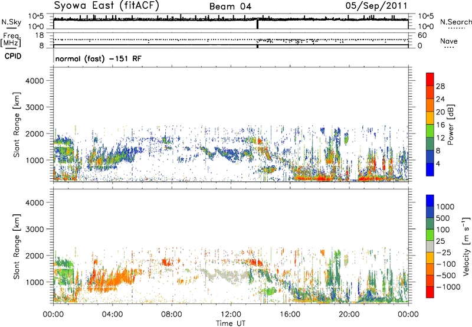Click the "Time UT" axis label
The height and width of the screenshot is (327, 472).
[x=231, y=323]
